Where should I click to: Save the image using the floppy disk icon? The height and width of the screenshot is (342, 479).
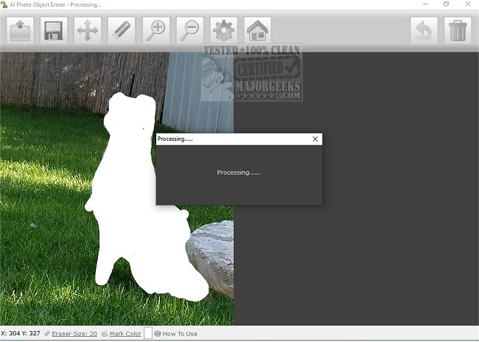54,30
